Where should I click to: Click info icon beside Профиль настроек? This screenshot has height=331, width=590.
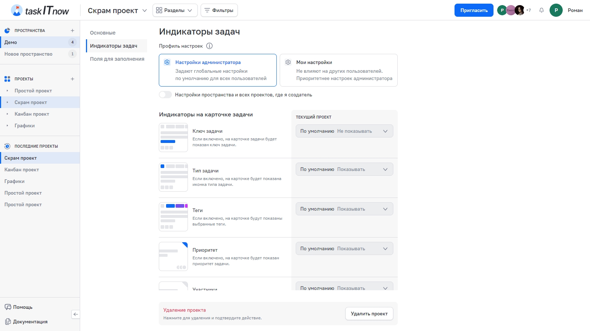coord(209,46)
